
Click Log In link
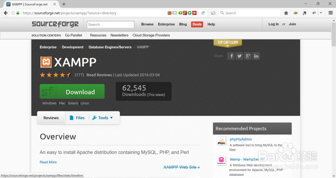tap(274, 24)
